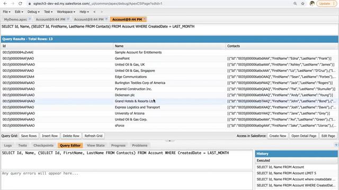Click the Delete Row button
Image resolution: width=339 pixels, height=190 pixels.
coord(71,136)
